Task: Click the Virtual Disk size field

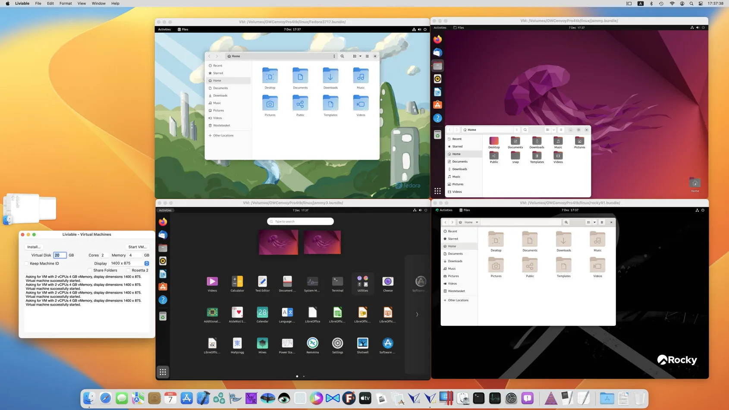Action: 60,255
